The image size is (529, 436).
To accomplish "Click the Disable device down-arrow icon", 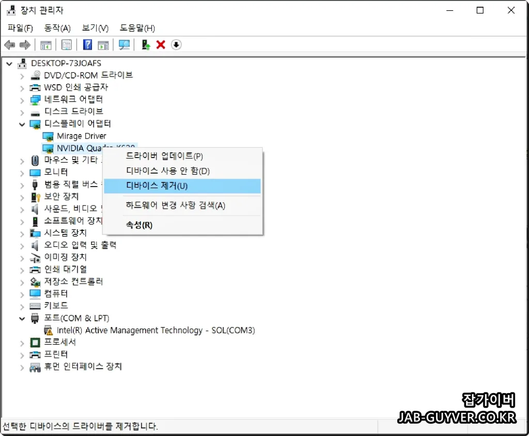I will 176,45.
